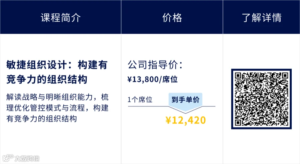The height and width of the screenshot is (164, 300).
Task: Click the top-right finder square of QR code
Action: [285, 76]
